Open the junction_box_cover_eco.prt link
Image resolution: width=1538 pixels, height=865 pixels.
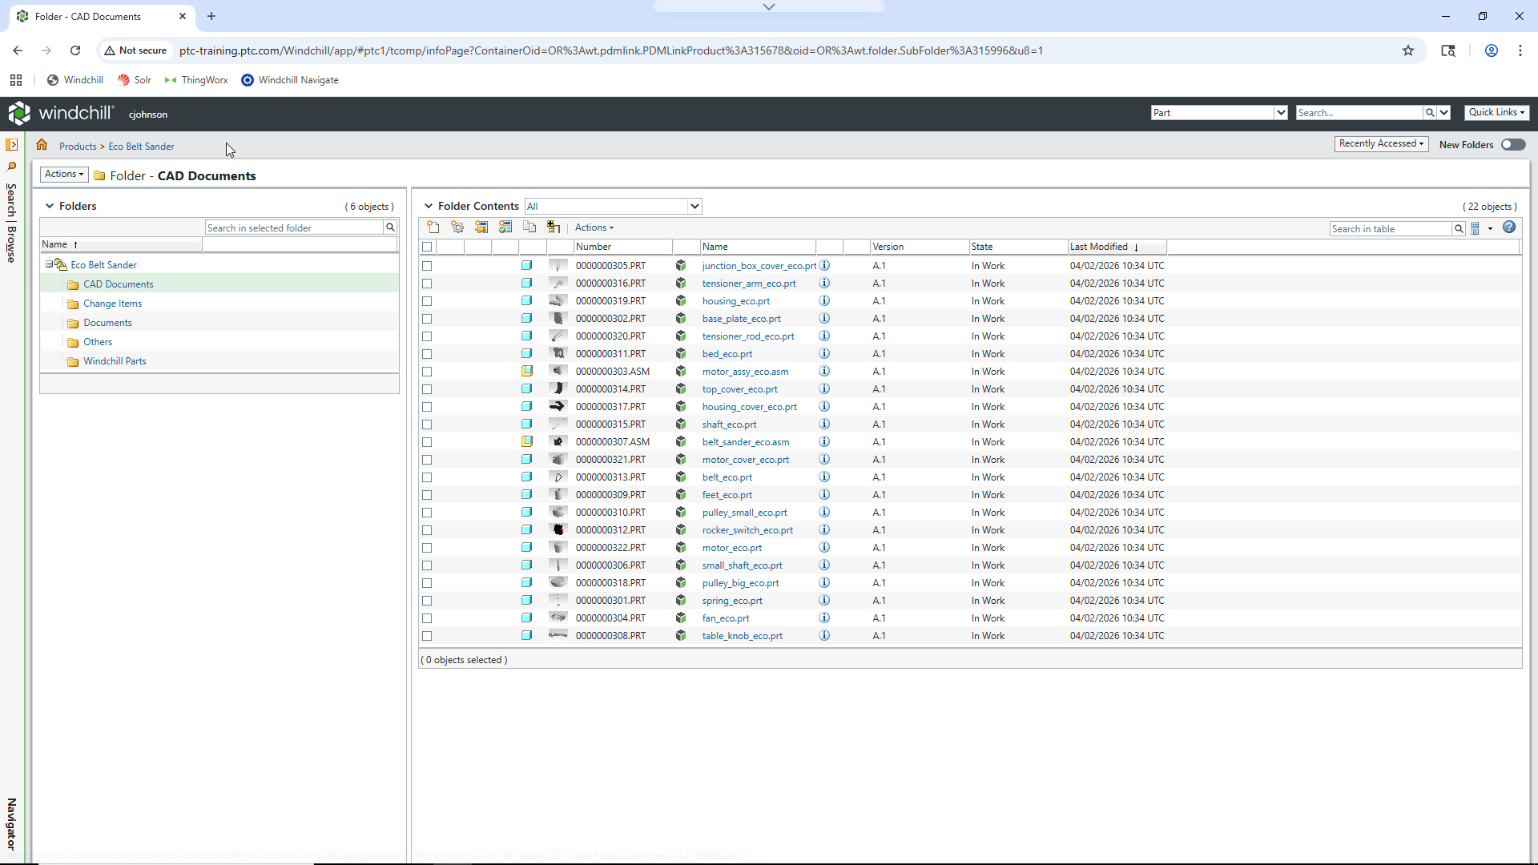[x=759, y=266]
